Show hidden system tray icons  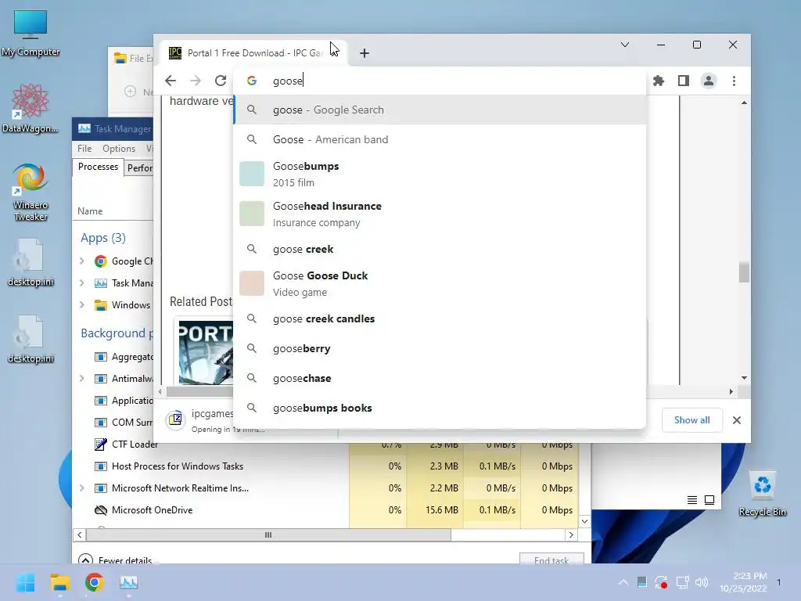[x=623, y=582]
